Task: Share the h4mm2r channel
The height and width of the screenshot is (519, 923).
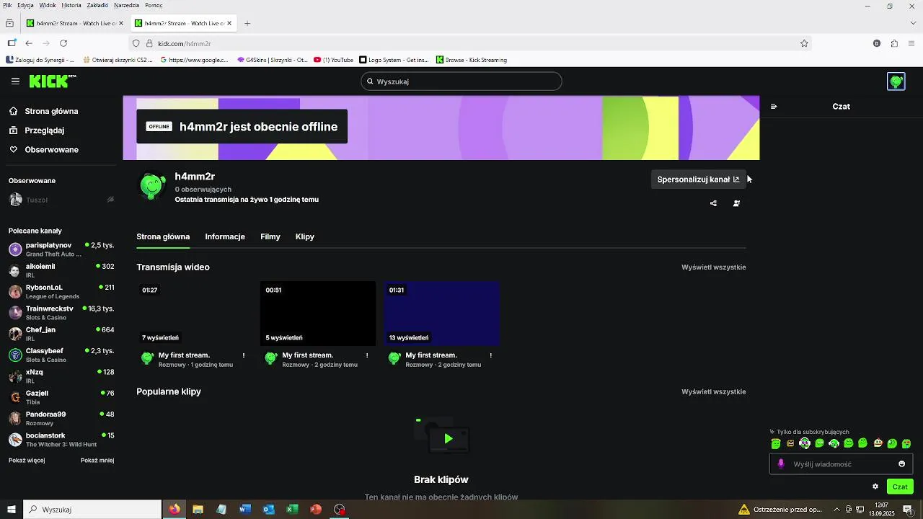Action: pos(713,203)
